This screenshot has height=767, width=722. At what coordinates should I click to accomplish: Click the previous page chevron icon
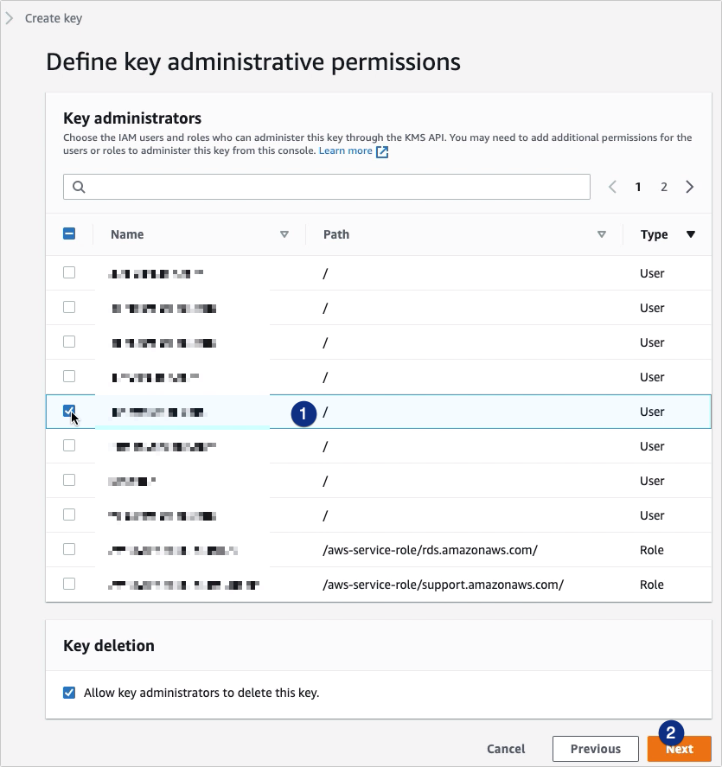[x=613, y=186]
